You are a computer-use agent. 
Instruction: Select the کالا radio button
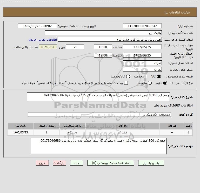coord(159,76)
